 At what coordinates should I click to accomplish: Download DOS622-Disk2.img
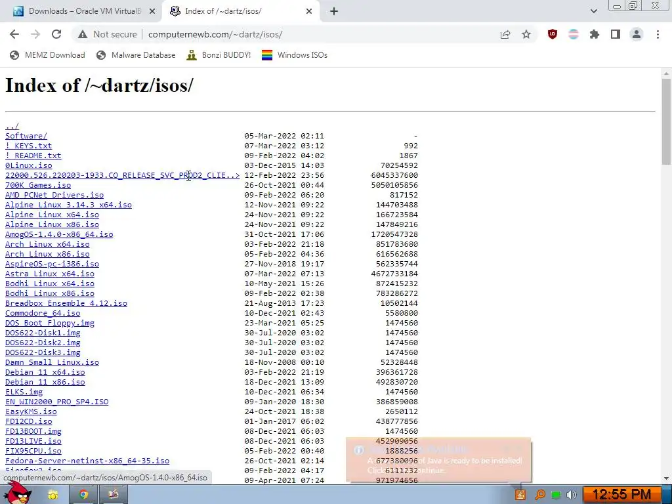point(43,343)
